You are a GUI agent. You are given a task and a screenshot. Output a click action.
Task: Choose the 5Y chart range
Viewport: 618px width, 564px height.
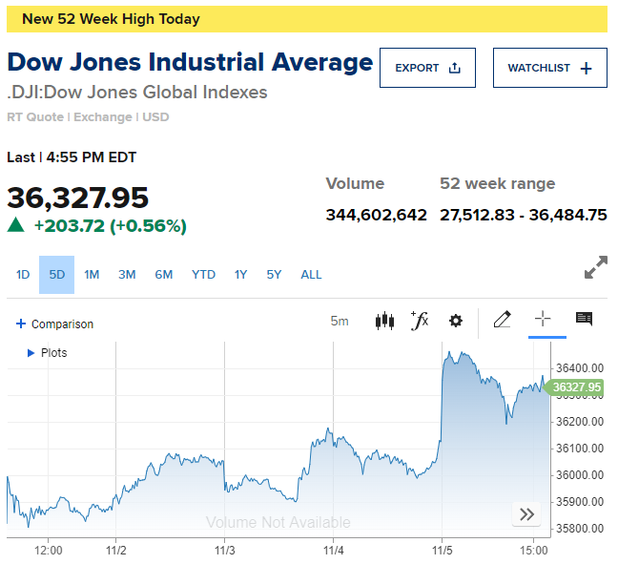(x=274, y=275)
